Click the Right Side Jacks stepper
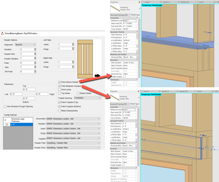Screen dimensions: 219x182 73,62
